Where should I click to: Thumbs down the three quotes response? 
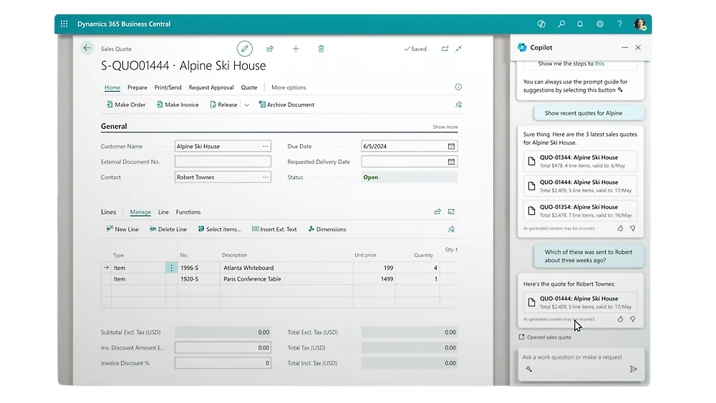click(632, 228)
